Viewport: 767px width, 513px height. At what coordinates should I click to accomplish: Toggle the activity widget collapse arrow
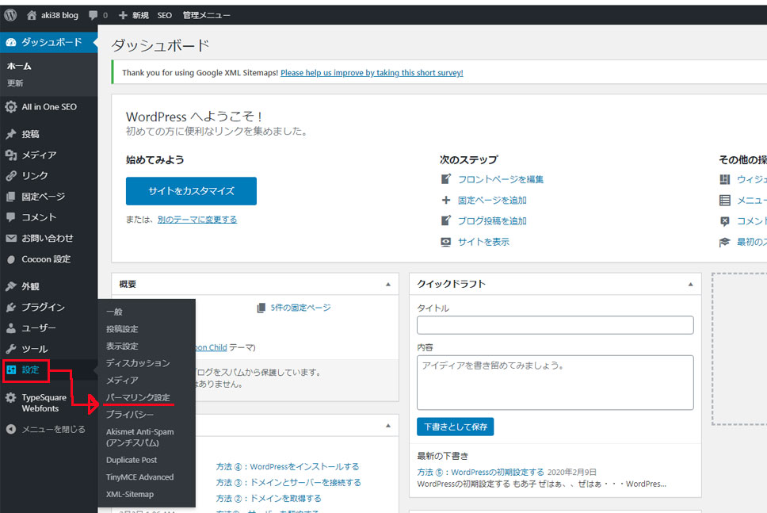388,426
